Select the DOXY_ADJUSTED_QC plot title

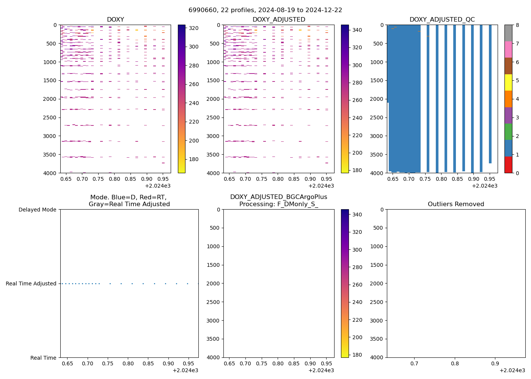click(442, 19)
